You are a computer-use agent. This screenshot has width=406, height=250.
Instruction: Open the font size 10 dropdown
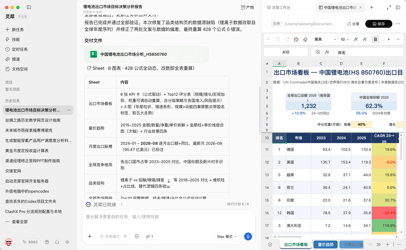[x=345, y=39]
